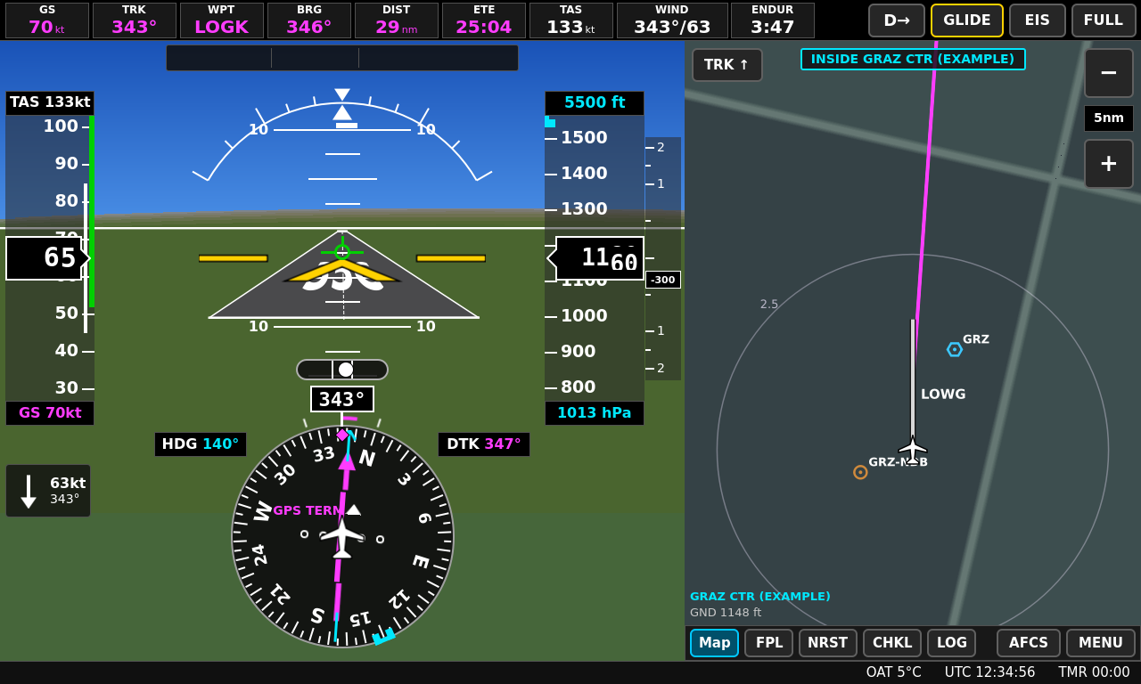Open the Direct-To function

[x=897, y=20]
